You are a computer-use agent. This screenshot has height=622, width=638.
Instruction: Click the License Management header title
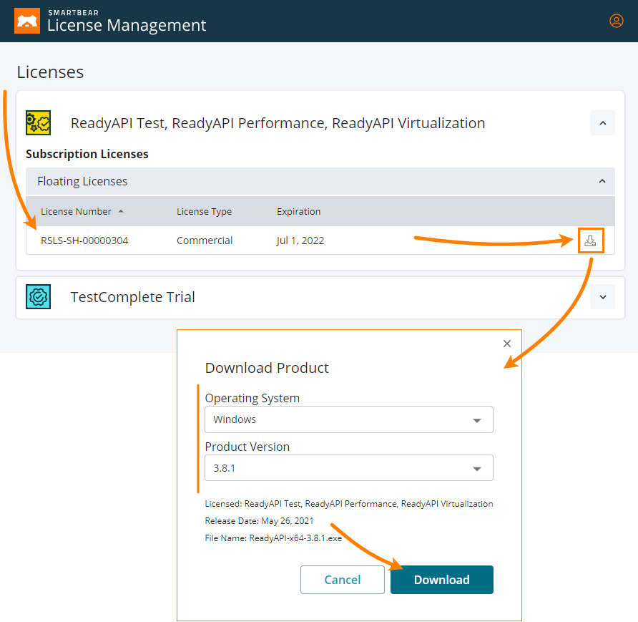[127, 25]
